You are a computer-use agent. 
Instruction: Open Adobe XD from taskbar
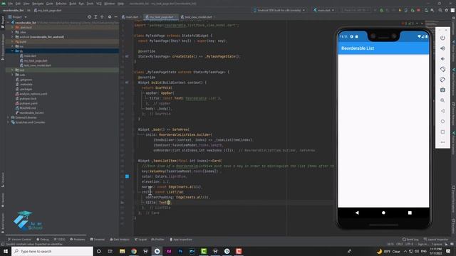point(169,251)
